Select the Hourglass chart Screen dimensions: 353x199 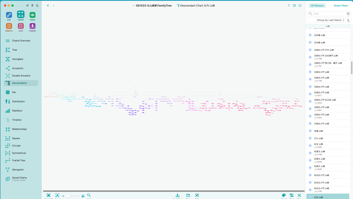[x=21, y=59]
